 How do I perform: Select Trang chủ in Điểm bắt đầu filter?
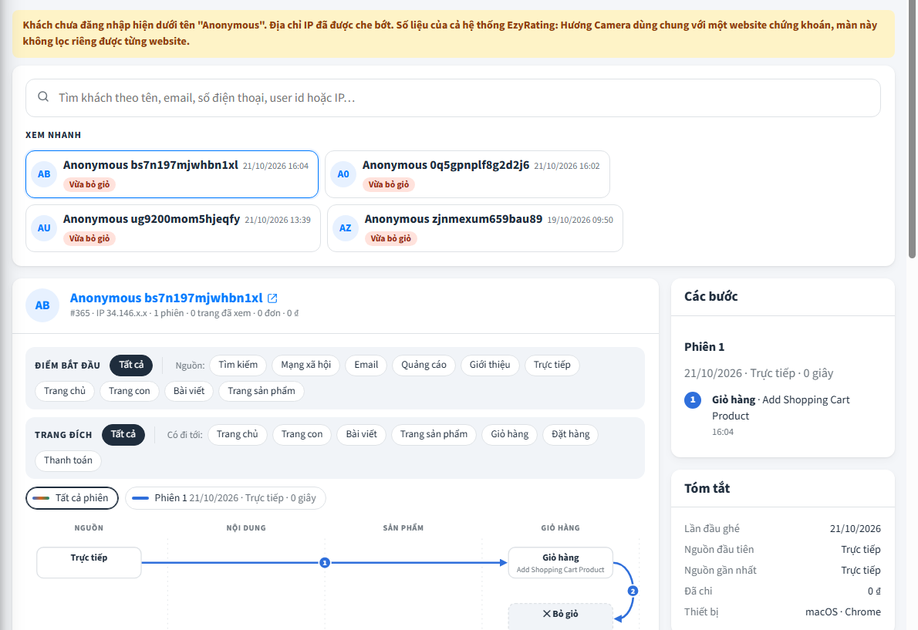click(x=64, y=391)
